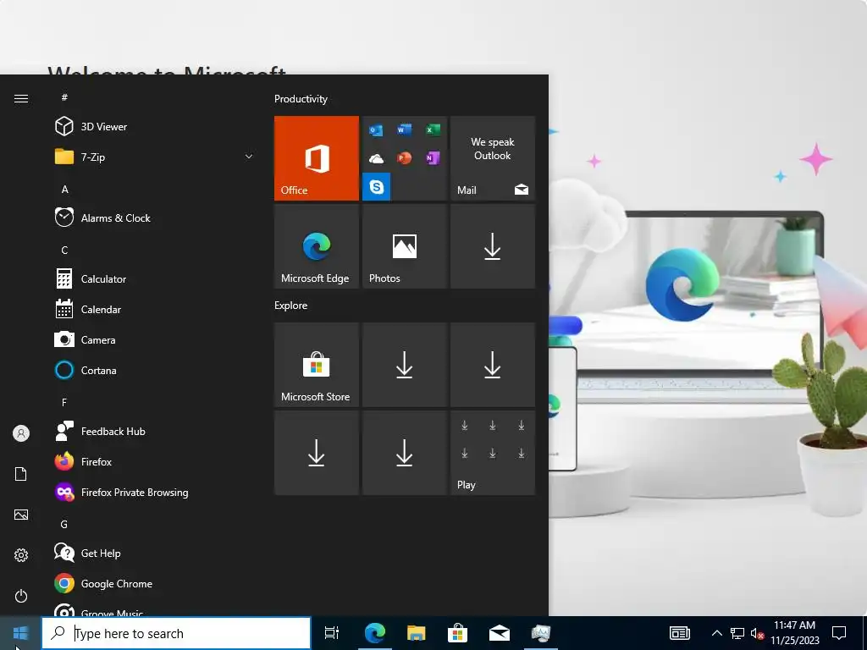This screenshot has height=650, width=867.
Task: Open the News and interests taskbar icon
Action: 680,633
